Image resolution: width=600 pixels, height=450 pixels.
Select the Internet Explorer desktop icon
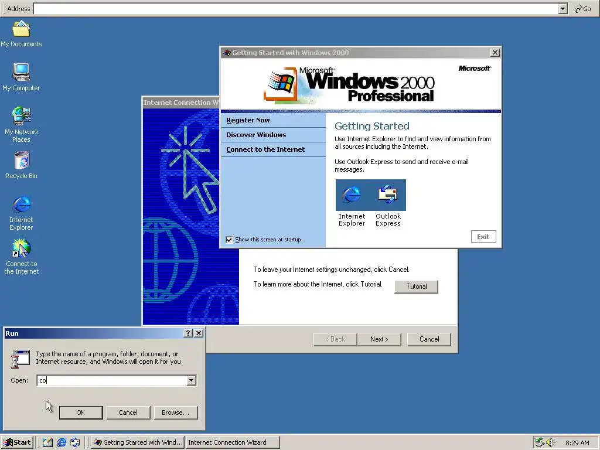tap(22, 213)
